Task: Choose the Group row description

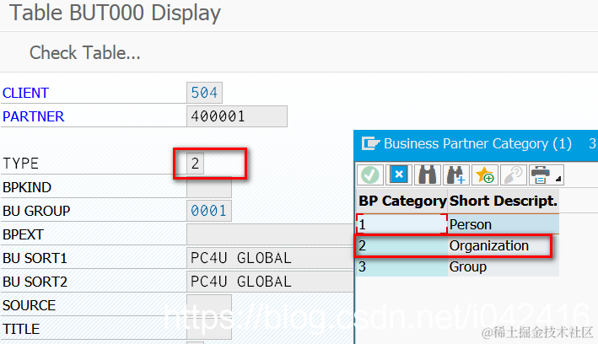Action: [504, 266]
